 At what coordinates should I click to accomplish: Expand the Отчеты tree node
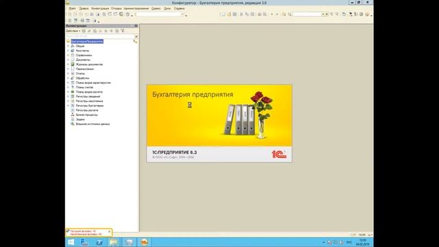68,73
